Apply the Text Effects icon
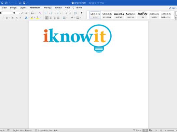This screenshot has width=177, height=132. click(x=26, y=18)
